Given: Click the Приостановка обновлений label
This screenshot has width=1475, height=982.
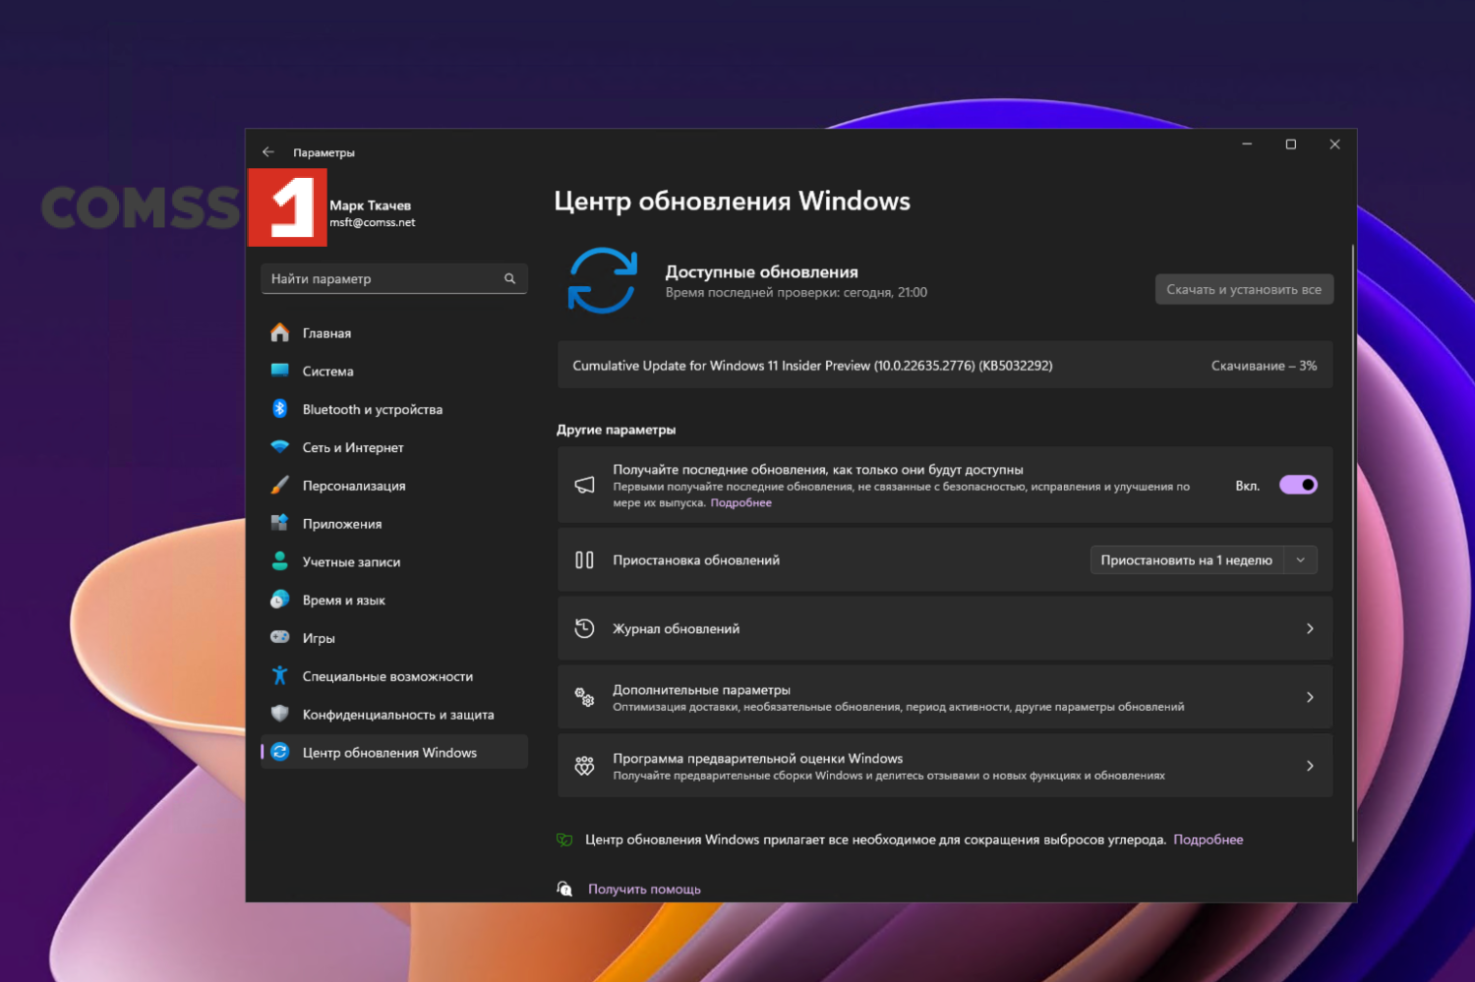Looking at the screenshot, I should [x=696, y=560].
